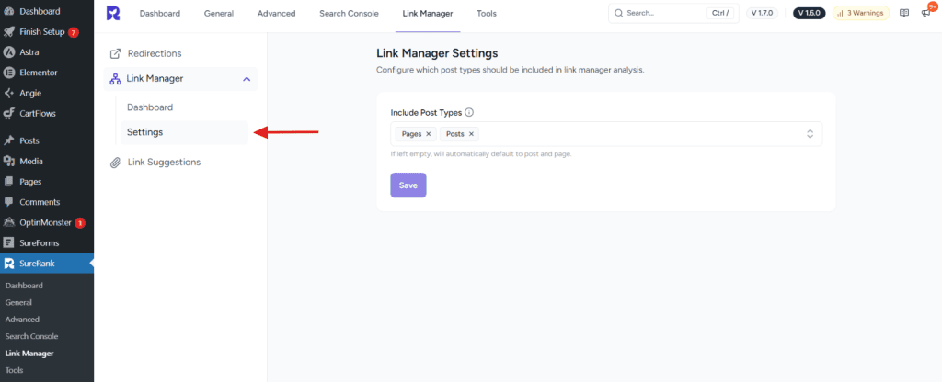Click the Ctrl / shortcut hint
The height and width of the screenshot is (382, 942).
[720, 13]
